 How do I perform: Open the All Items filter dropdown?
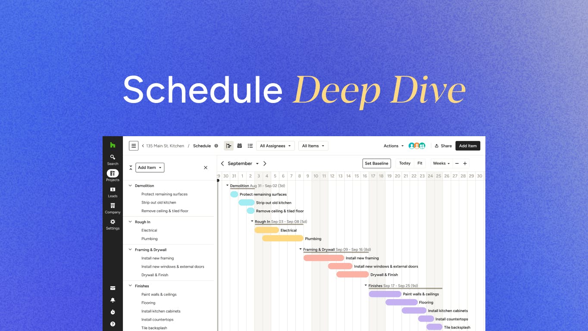[313, 146]
